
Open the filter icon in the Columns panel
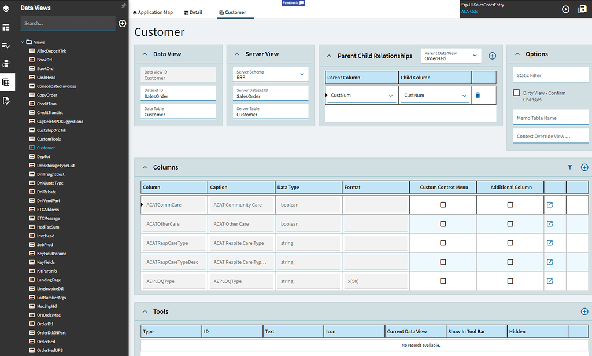point(570,167)
